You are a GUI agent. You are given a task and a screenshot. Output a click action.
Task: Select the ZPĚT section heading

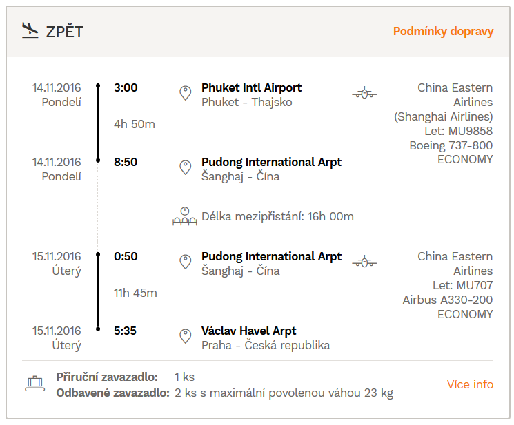tap(65, 32)
